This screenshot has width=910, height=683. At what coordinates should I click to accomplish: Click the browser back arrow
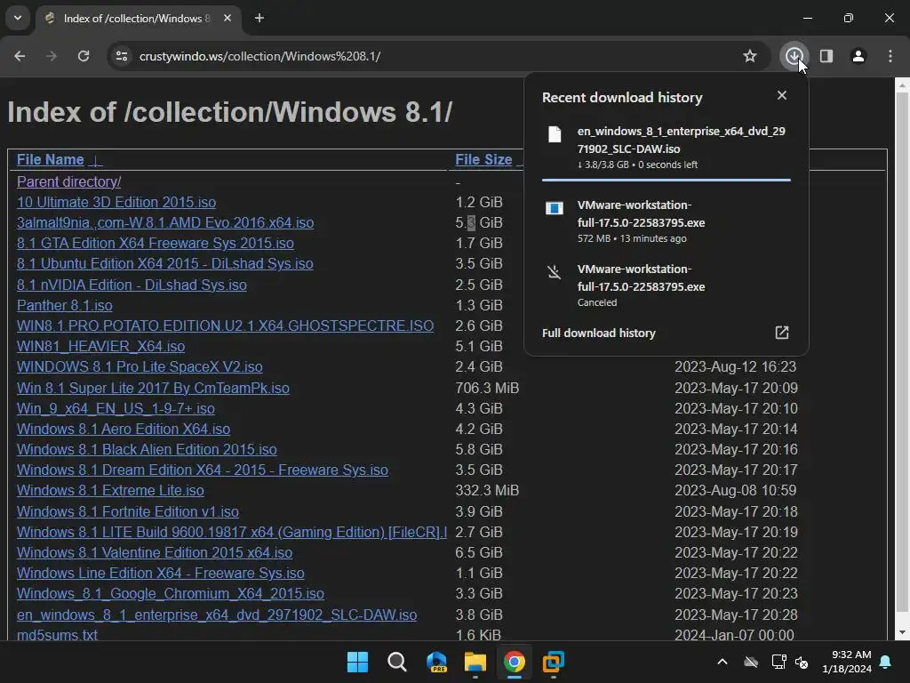click(20, 56)
